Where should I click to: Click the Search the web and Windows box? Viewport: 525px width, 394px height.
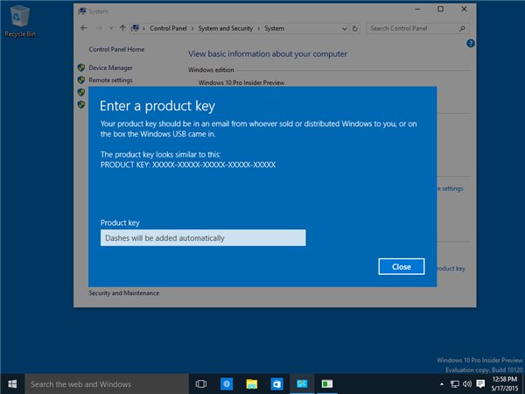point(107,383)
